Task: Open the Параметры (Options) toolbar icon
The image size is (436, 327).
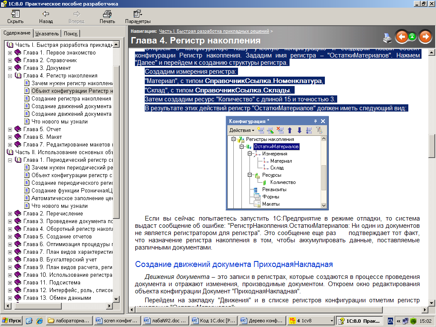Action: point(138,14)
